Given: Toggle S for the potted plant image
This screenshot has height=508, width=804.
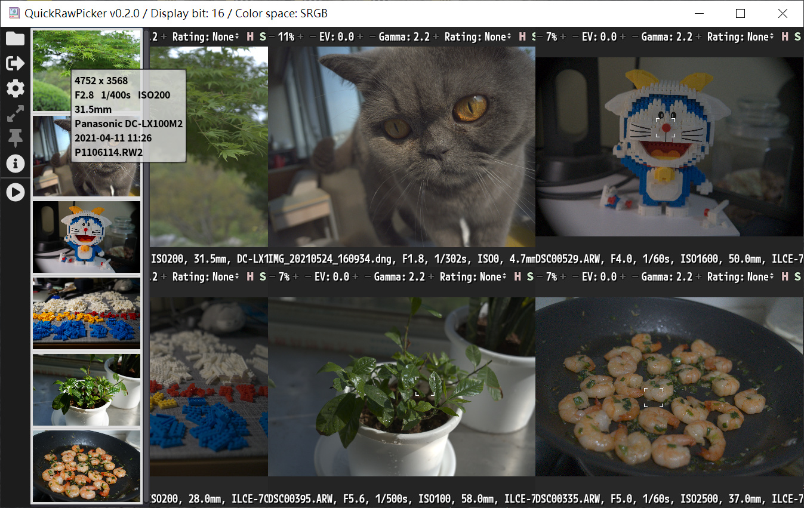Looking at the screenshot, I should coord(530,277).
